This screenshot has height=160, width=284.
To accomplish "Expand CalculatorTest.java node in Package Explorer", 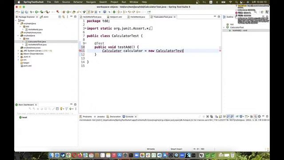I will tap(23, 41).
